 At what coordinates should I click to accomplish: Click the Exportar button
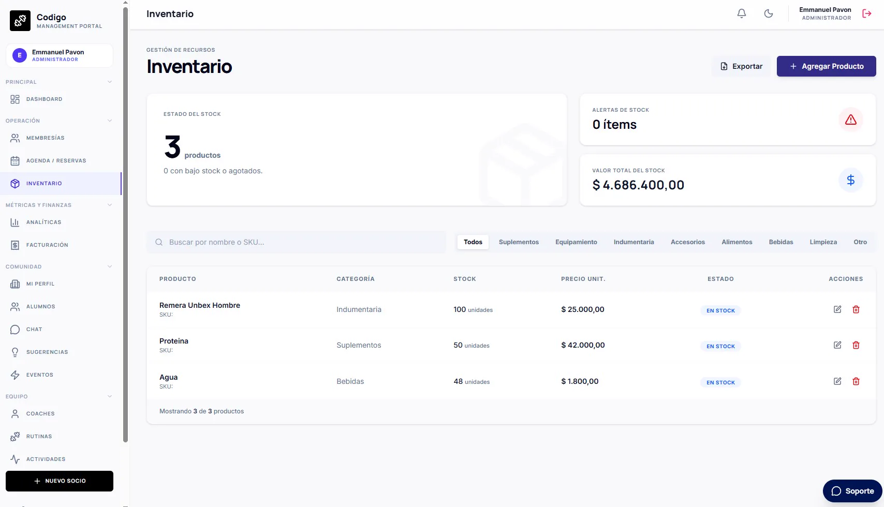click(x=742, y=66)
